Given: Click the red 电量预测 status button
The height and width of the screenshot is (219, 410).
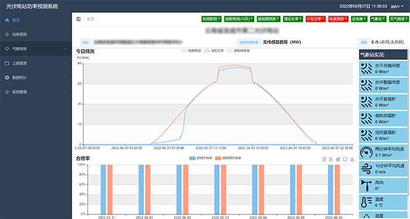Looking at the screenshot, I should point(339,19).
